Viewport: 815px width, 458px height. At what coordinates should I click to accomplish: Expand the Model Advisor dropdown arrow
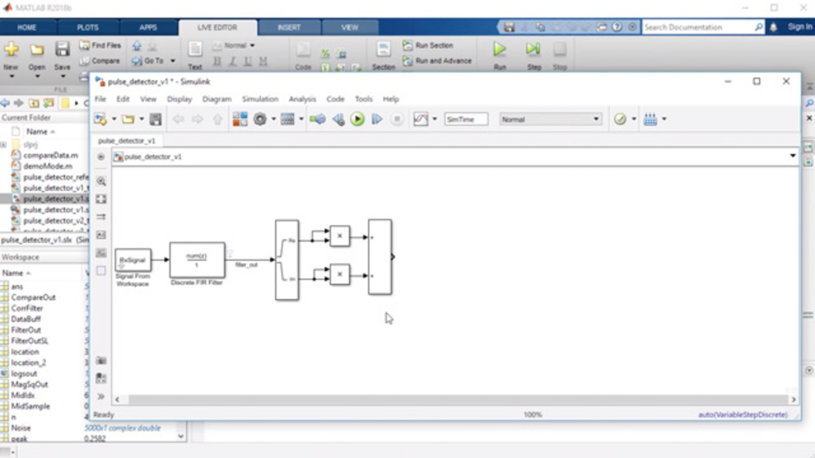coord(634,120)
